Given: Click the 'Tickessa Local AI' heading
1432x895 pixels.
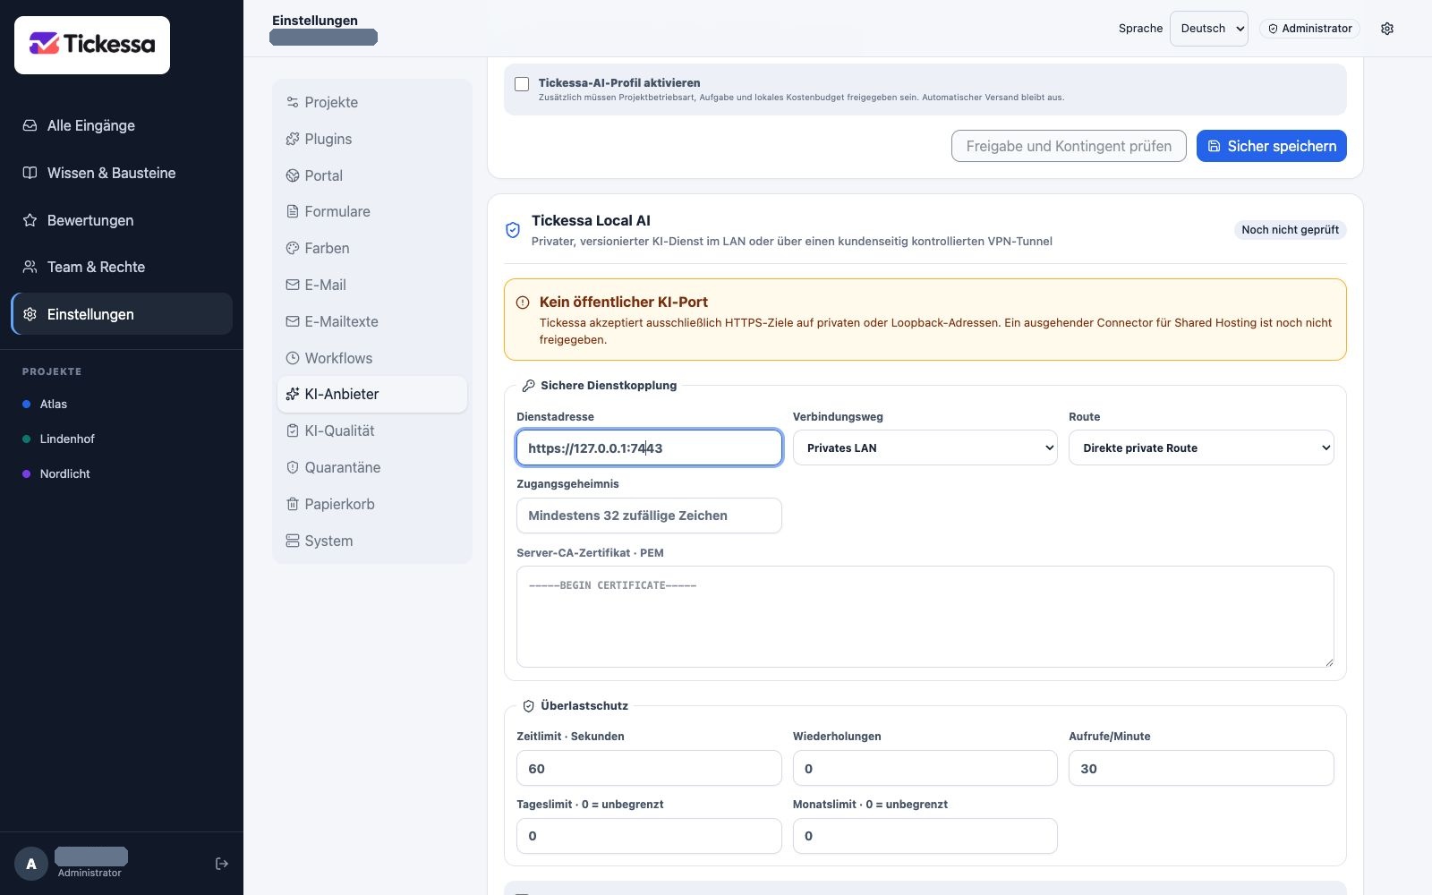Looking at the screenshot, I should coord(591,220).
